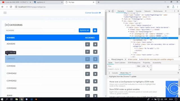Switch to Curso de JAVA WEB tab
Screen dimensions: 180x101
coord(16,2)
